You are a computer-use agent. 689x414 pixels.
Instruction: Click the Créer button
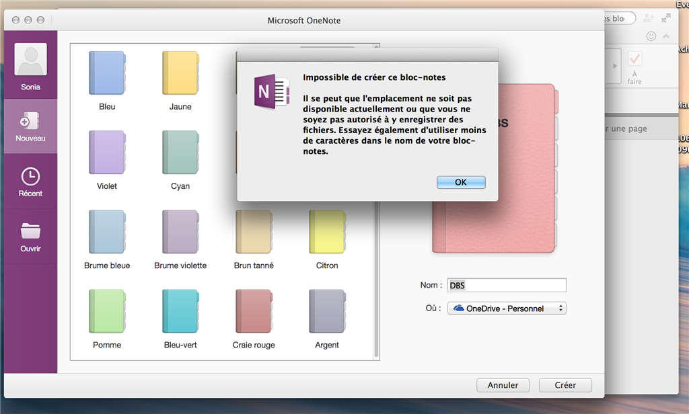[x=565, y=385]
